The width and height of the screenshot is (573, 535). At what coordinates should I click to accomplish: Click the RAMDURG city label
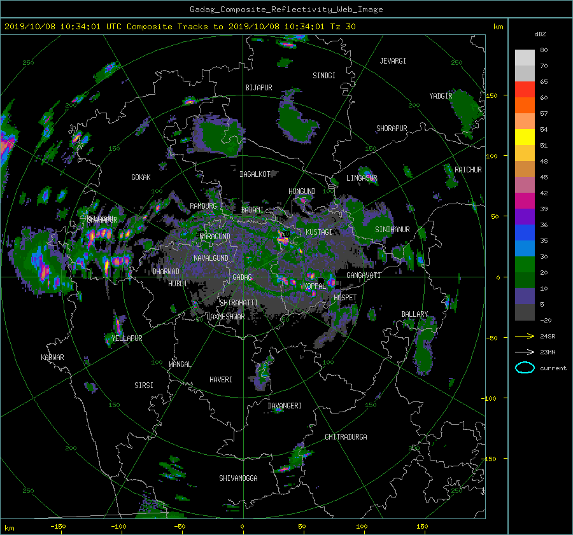click(x=203, y=206)
